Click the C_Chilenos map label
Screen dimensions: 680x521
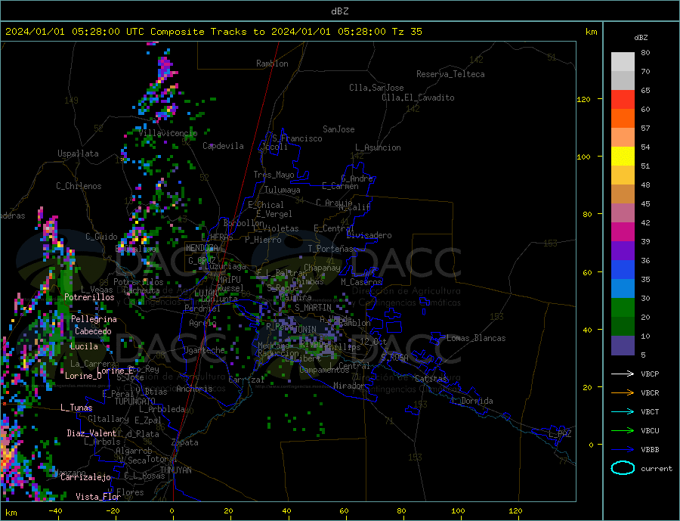pos(79,186)
